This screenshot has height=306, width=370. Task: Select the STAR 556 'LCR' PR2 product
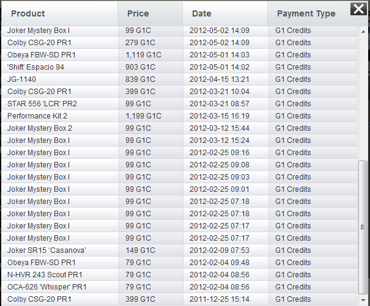[x=42, y=104]
